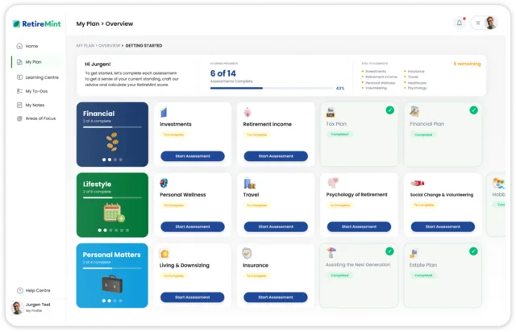Click the Home icon in the sidebar
The width and height of the screenshot is (516, 332).
pos(19,46)
